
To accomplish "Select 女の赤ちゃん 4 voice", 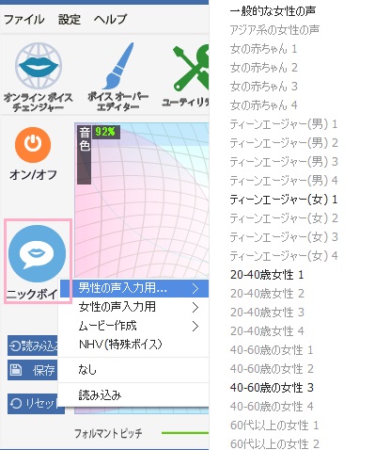I will pyautogui.click(x=264, y=105).
